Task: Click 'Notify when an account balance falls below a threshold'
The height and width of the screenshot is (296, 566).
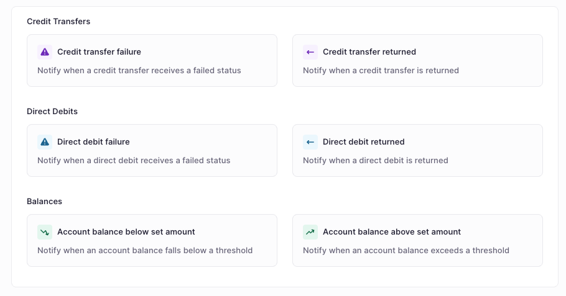Action: pos(144,251)
